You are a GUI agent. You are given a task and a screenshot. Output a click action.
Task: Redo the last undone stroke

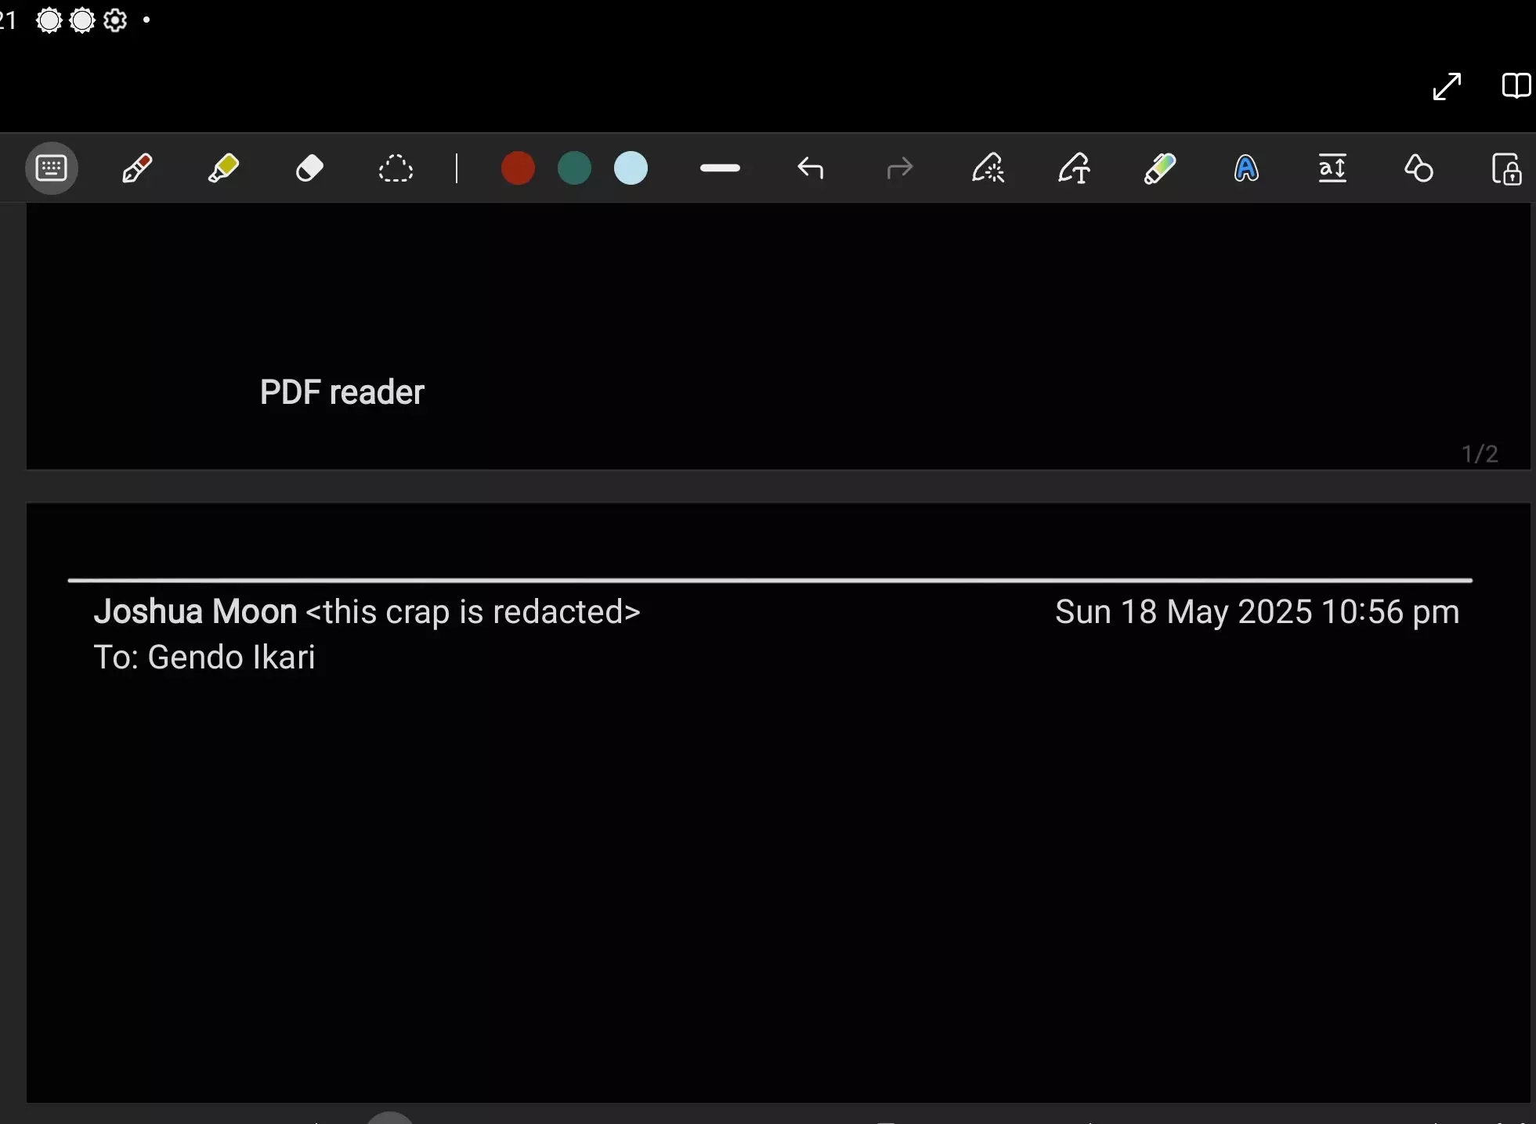click(899, 168)
